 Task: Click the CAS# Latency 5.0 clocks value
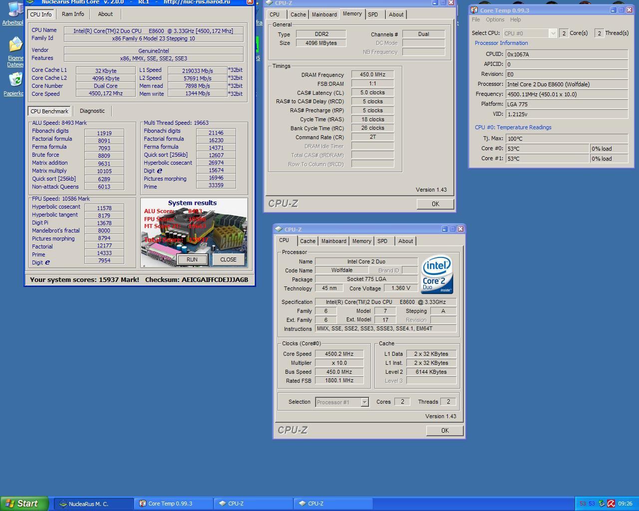click(373, 92)
